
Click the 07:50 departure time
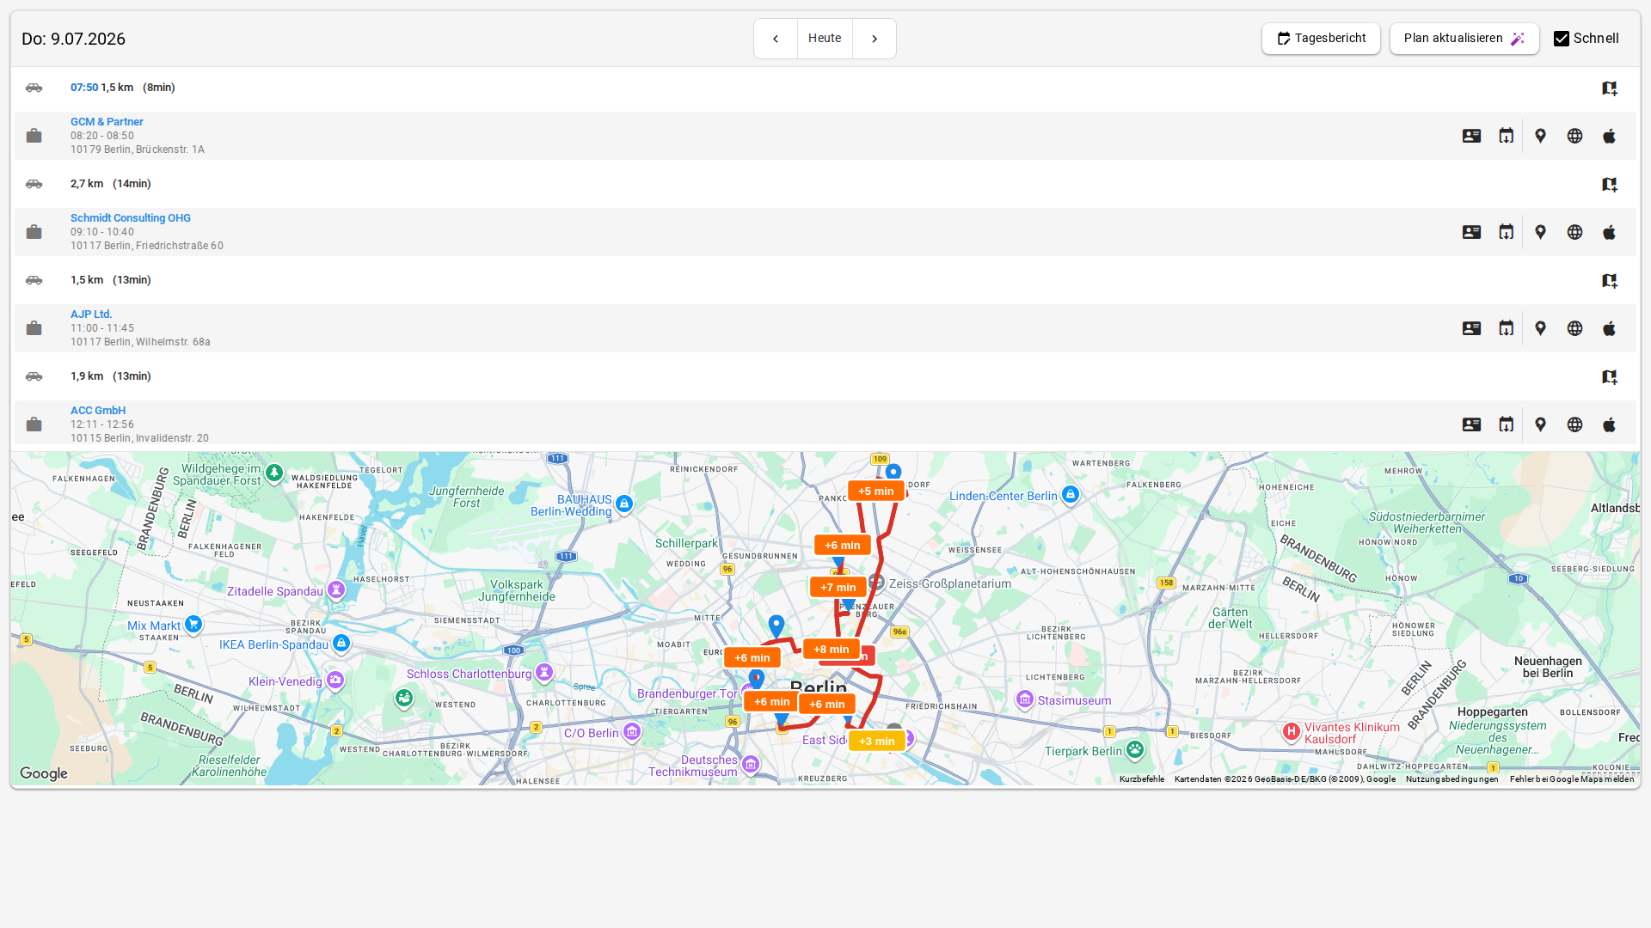pos(84,88)
